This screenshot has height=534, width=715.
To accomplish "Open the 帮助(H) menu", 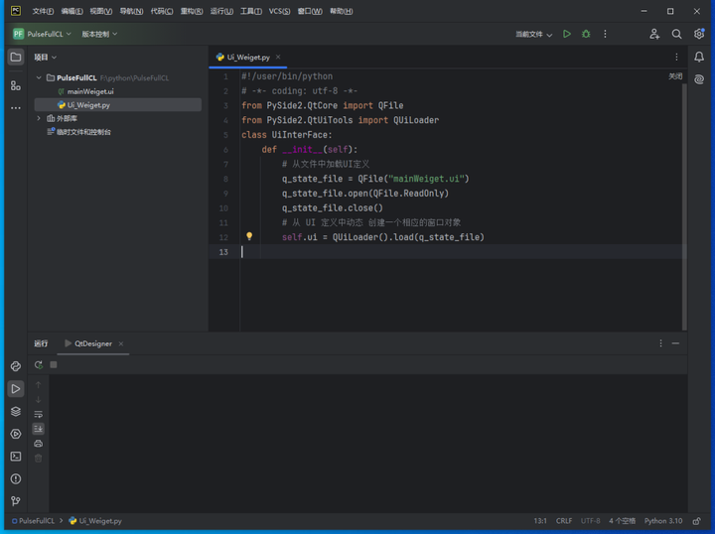I will [341, 11].
